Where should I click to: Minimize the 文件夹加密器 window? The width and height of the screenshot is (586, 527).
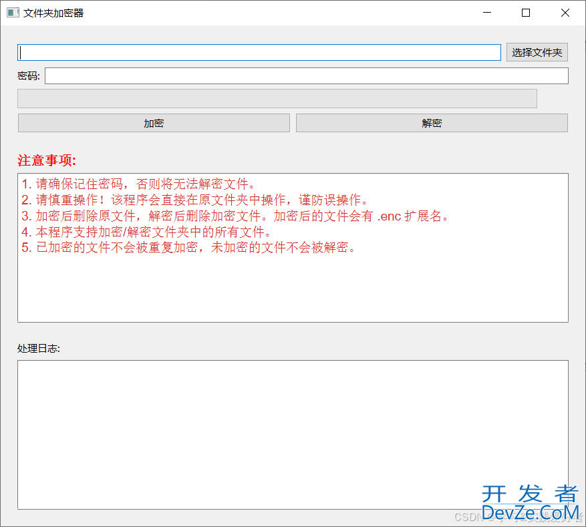[487, 13]
